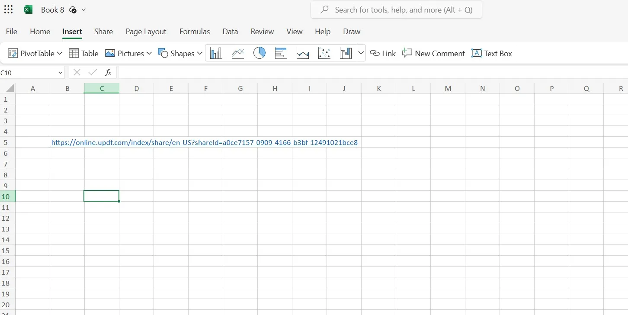Image resolution: width=628 pixels, height=315 pixels.
Task: Insert a line chart
Action: click(237, 53)
